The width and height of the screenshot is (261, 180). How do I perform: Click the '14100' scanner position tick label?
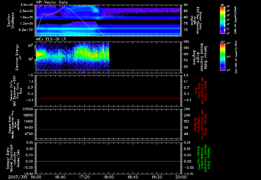28,121
